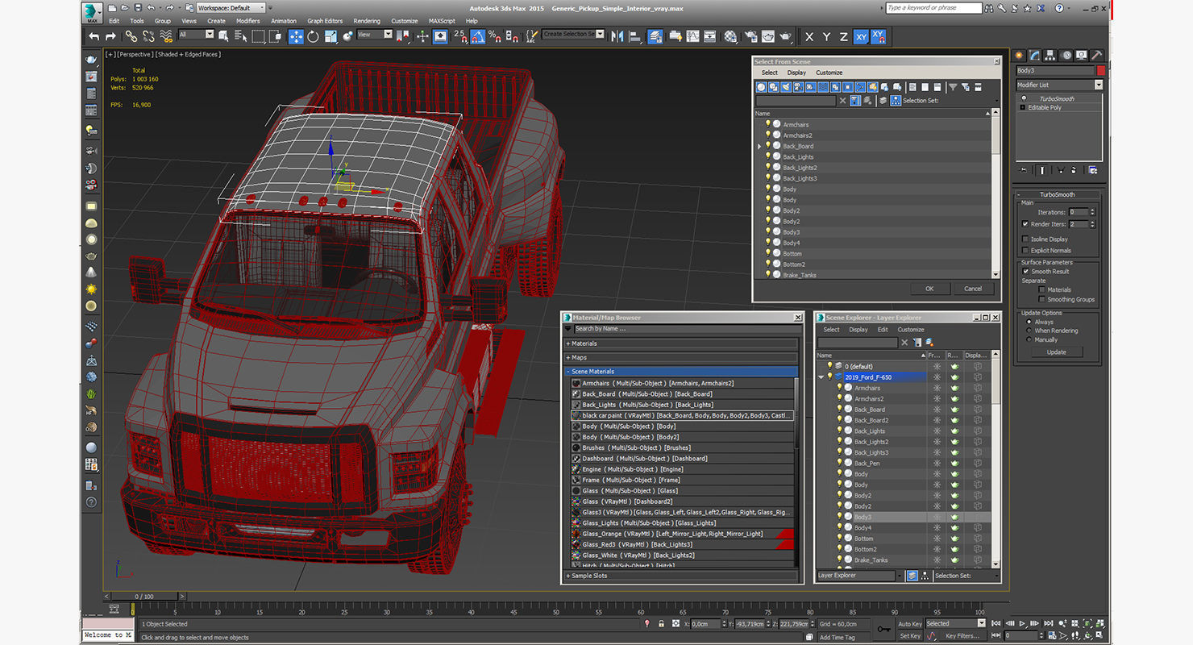Open Key Filters dialog button
Screen dimensions: 1193x645
coord(963,636)
